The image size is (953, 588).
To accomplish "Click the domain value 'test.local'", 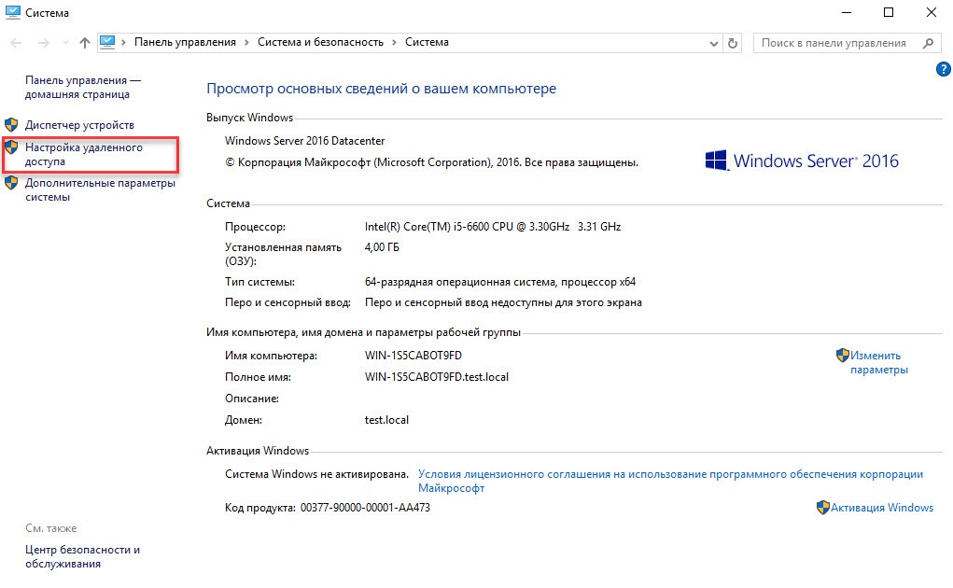I will (386, 420).
